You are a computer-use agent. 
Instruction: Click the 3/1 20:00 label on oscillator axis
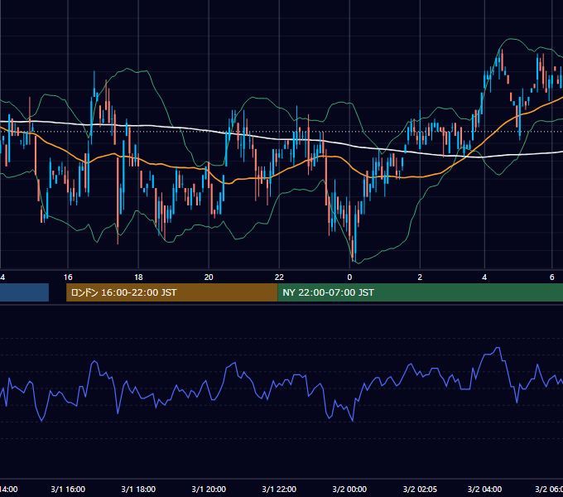click(x=209, y=489)
